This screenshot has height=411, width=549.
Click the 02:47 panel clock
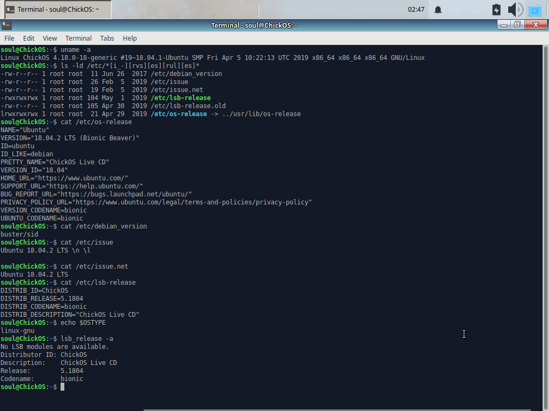tap(416, 10)
